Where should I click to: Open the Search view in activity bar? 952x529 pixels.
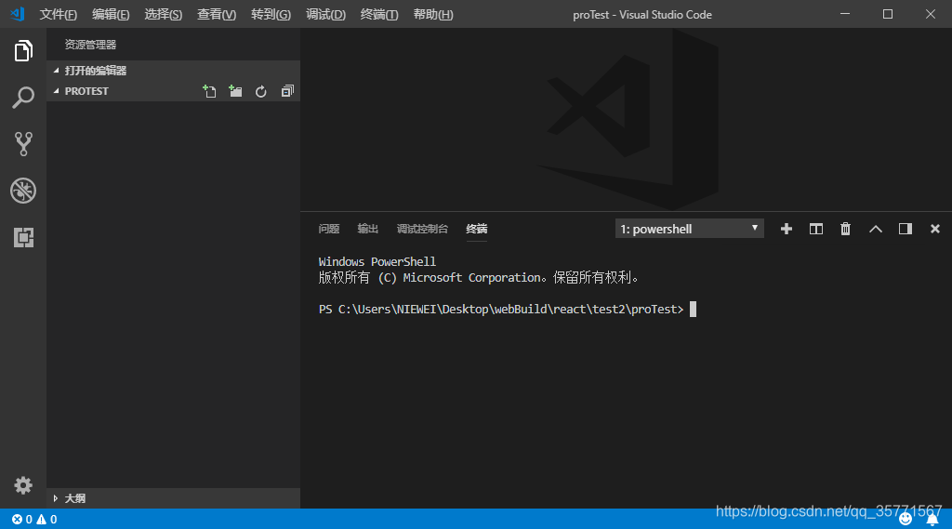[23, 98]
